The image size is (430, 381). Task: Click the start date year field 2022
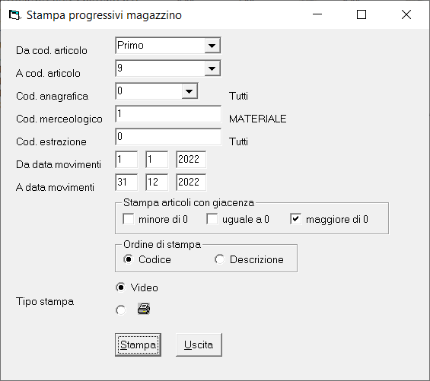pos(191,160)
